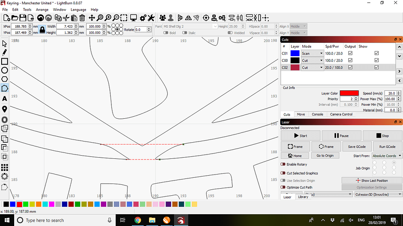Click the Preview monitor icon
The image size is (403, 226).
click(133, 18)
